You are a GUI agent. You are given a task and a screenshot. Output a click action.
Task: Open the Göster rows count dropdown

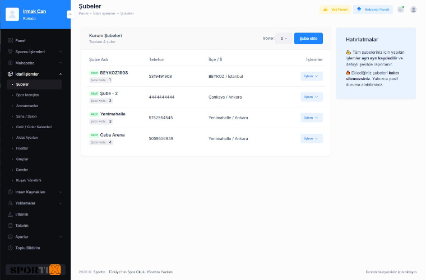click(284, 39)
